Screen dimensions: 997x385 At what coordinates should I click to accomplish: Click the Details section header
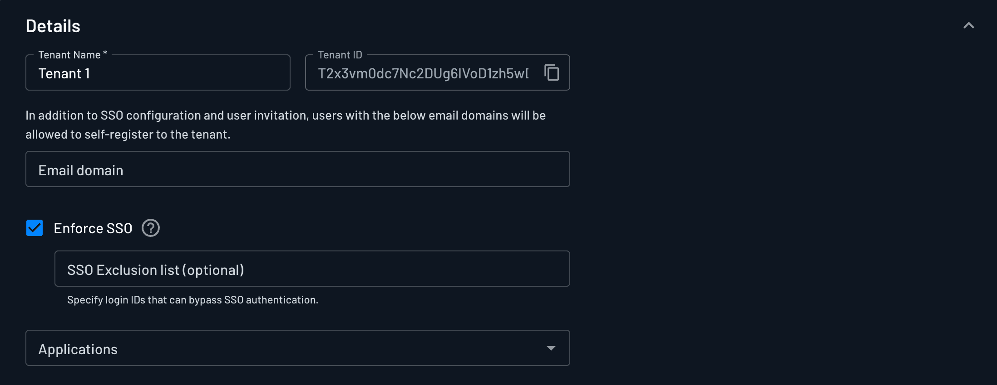coord(53,26)
